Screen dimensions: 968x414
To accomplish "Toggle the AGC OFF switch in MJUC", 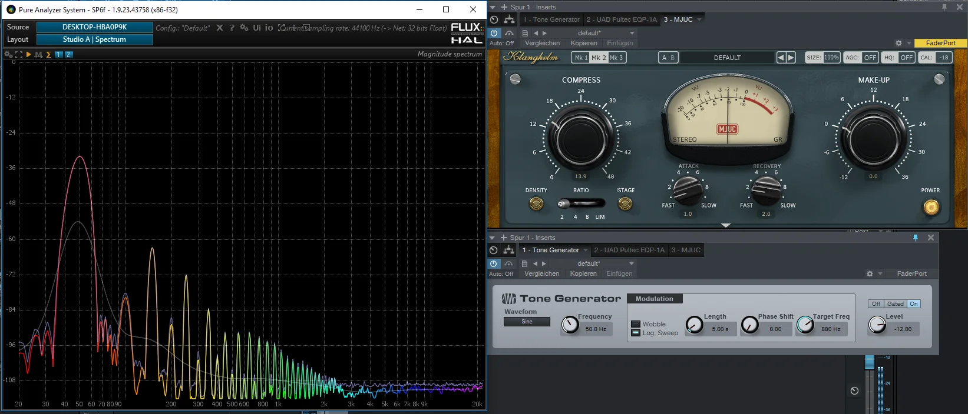I will tap(861, 58).
